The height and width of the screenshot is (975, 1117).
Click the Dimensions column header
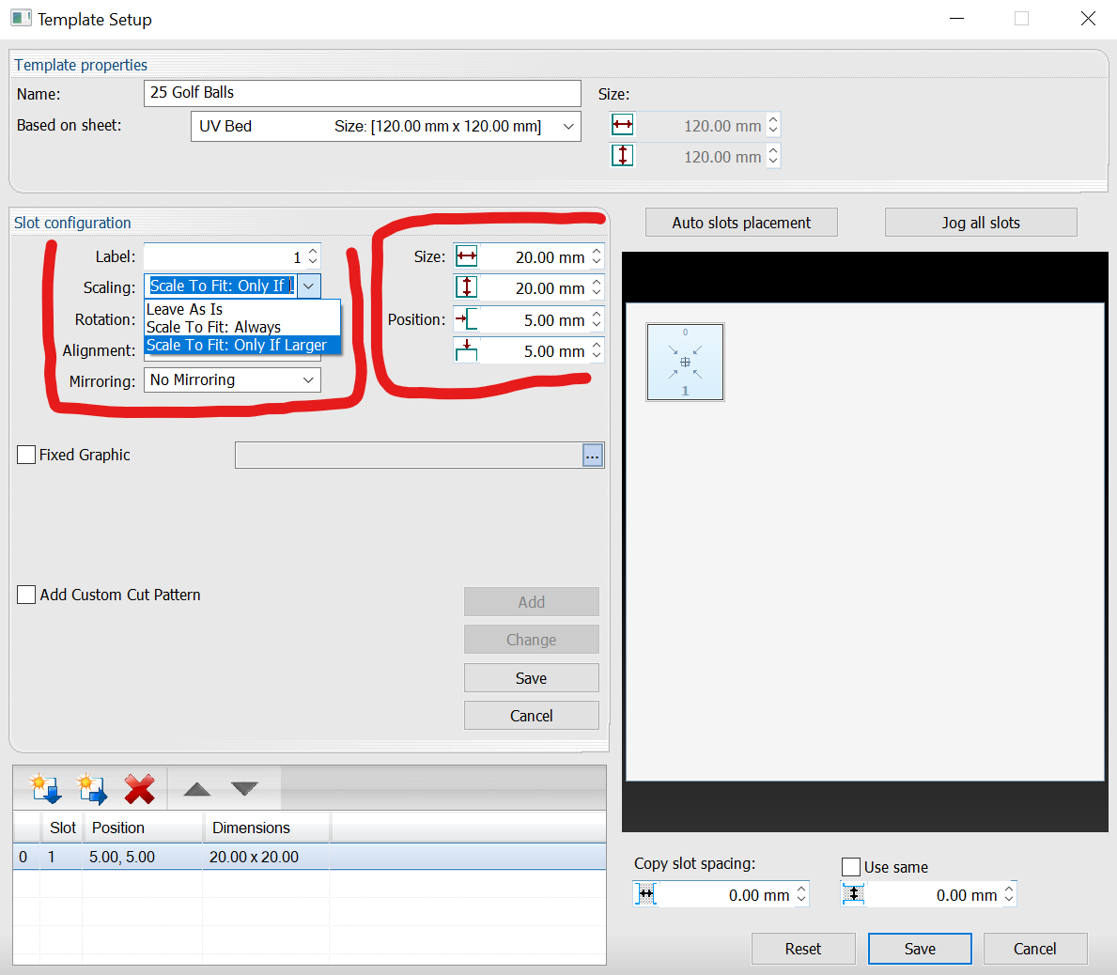point(267,828)
